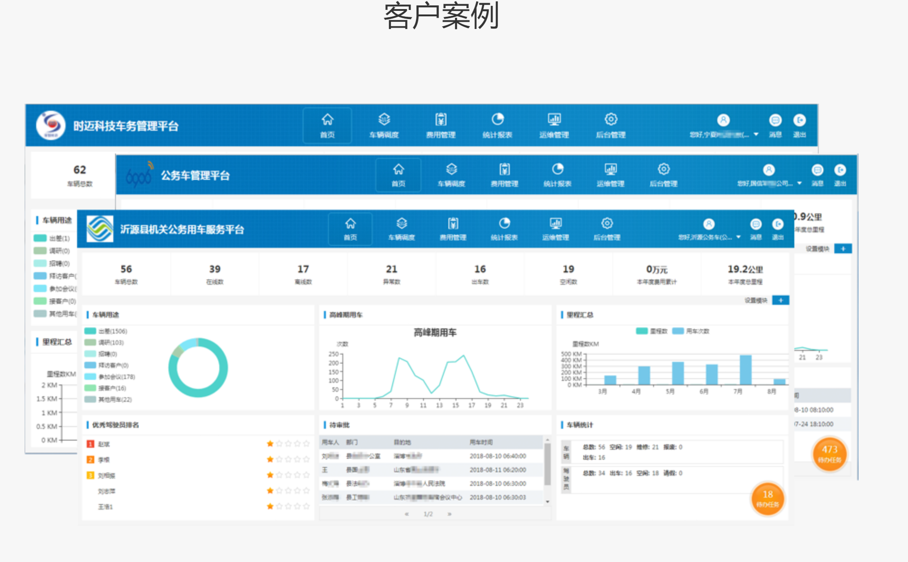This screenshot has width=908, height=562.
Task: Open 费用管理 icon in 沂源县 platform navbar
Action: pyautogui.click(x=453, y=224)
